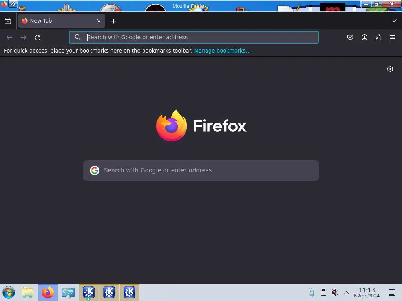Image resolution: width=402 pixels, height=301 pixels.
Task: Open Firefox View from the tab bar
Action: pos(8,21)
